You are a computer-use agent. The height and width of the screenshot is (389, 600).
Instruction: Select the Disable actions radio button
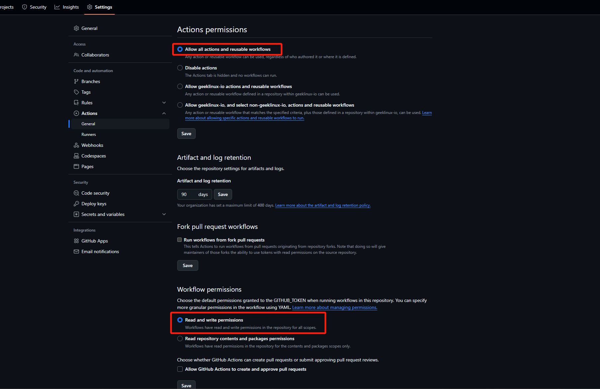coord(180,68)
